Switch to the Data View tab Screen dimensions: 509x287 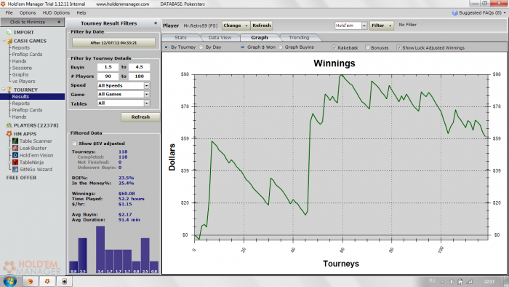coord(220,38)
